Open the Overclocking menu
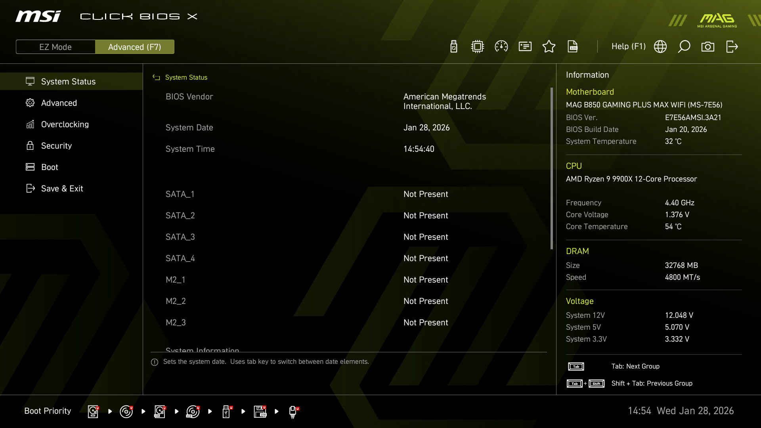The height and width of the screenshot is (428, 761). click(65, 124)
